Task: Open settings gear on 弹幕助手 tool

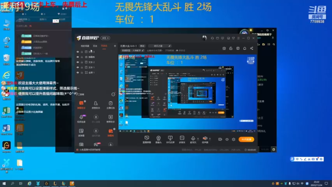Action: [x=85, y=101]
